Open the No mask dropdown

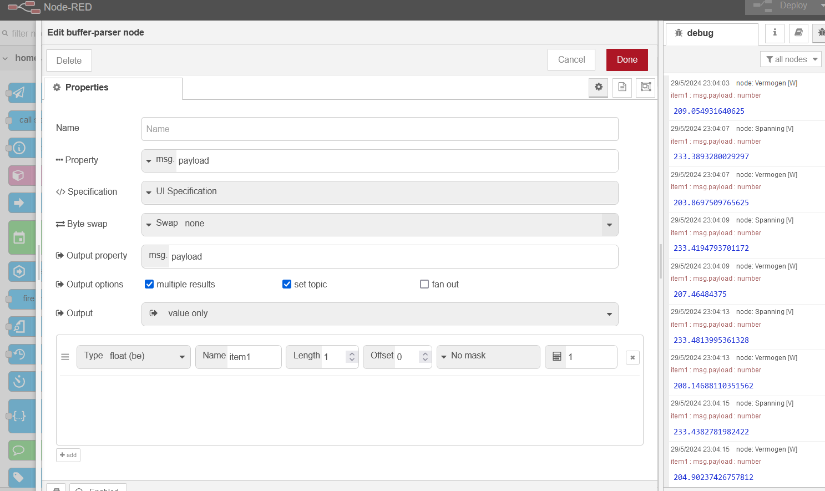tap(488, 357)
